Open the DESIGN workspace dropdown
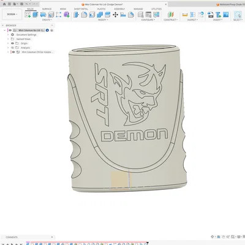Screen dimensions: 245x245 pos(12,14)
